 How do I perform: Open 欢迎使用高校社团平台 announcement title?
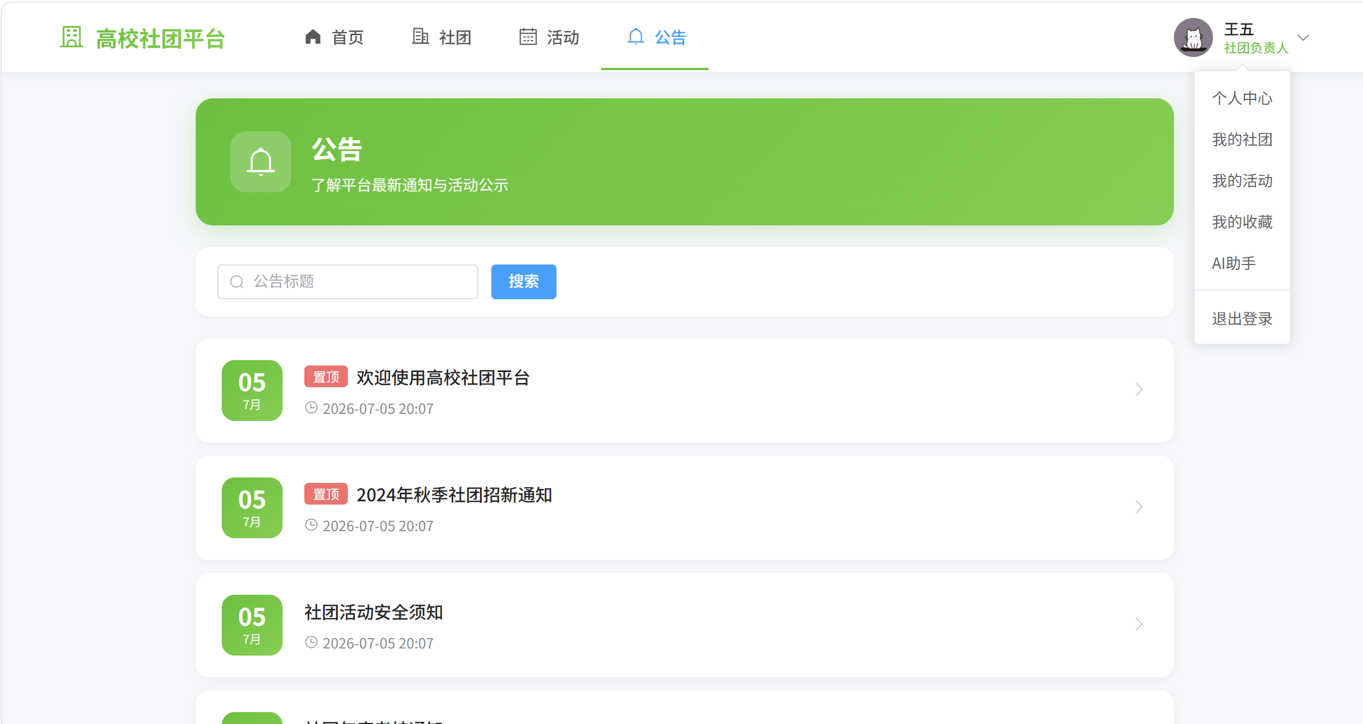(443, 377)
